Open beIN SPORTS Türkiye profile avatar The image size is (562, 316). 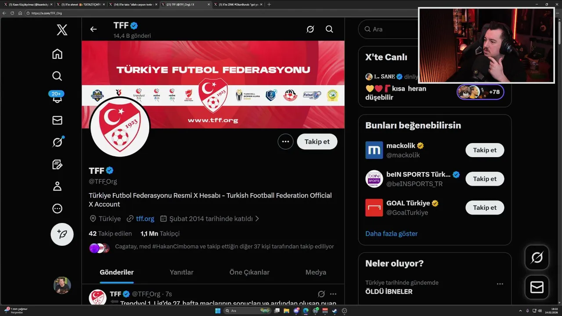click(374, 179)
